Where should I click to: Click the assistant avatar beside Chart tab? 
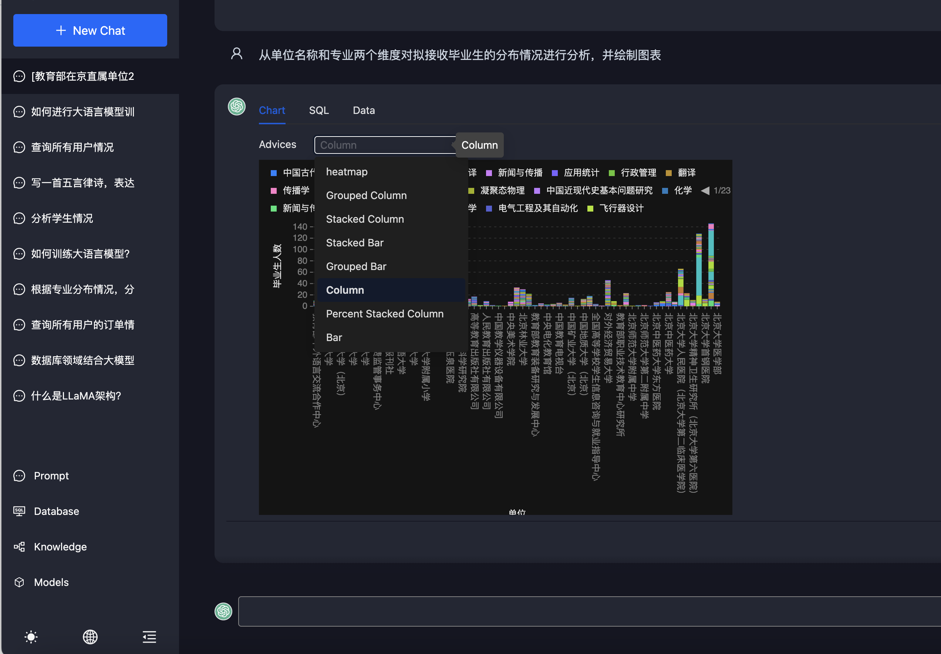click(237, 107)
